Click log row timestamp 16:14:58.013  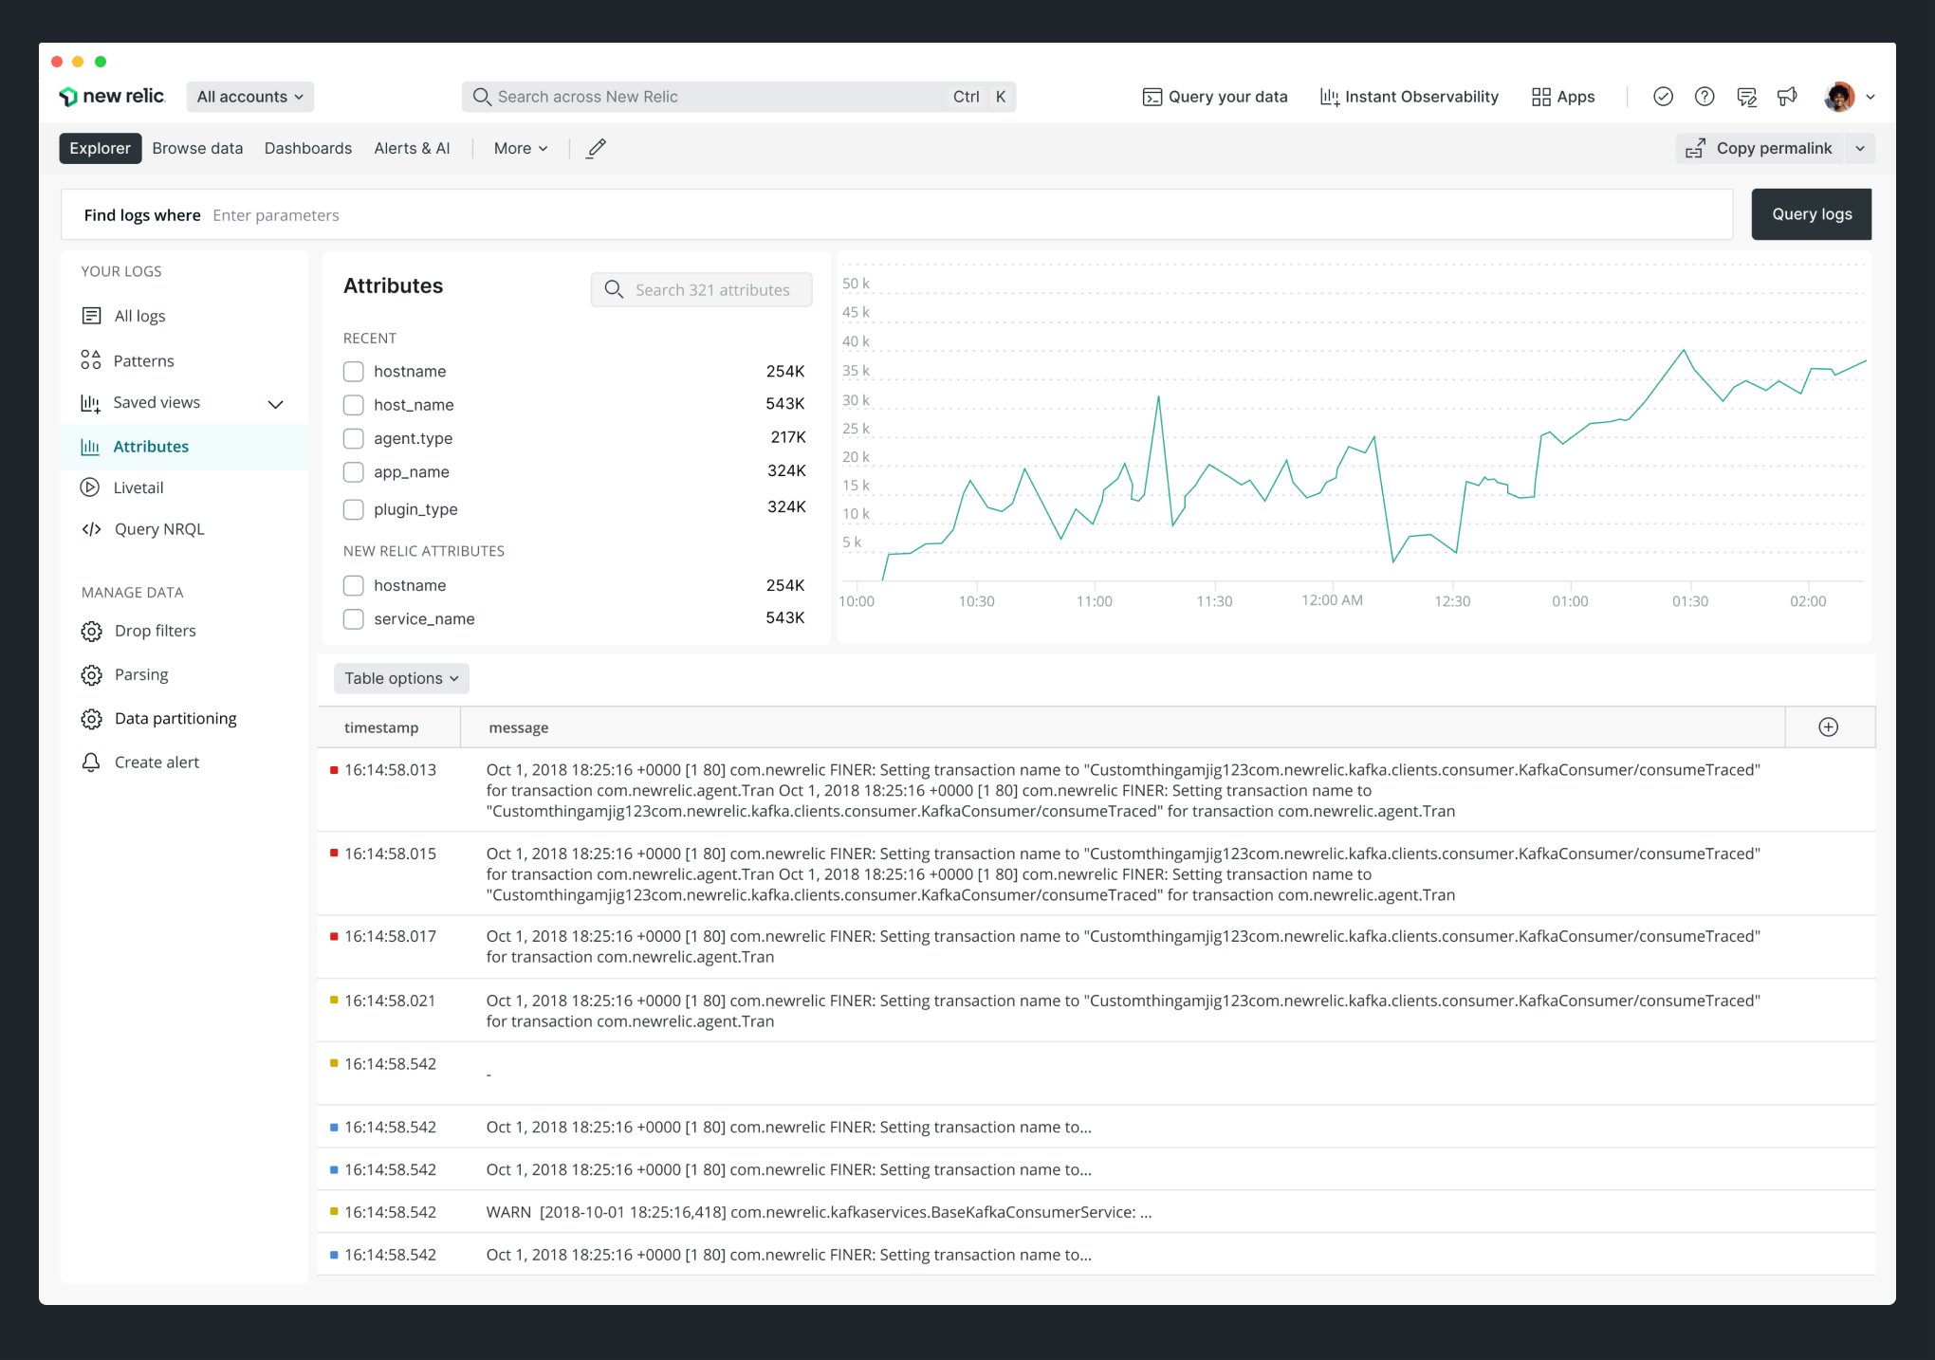point(390,770)
